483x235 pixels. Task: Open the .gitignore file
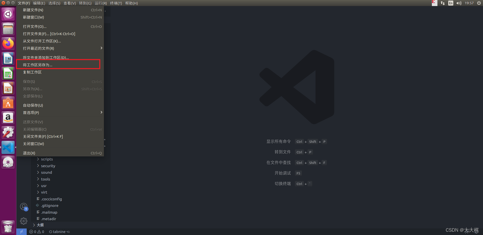pos(50,206)
